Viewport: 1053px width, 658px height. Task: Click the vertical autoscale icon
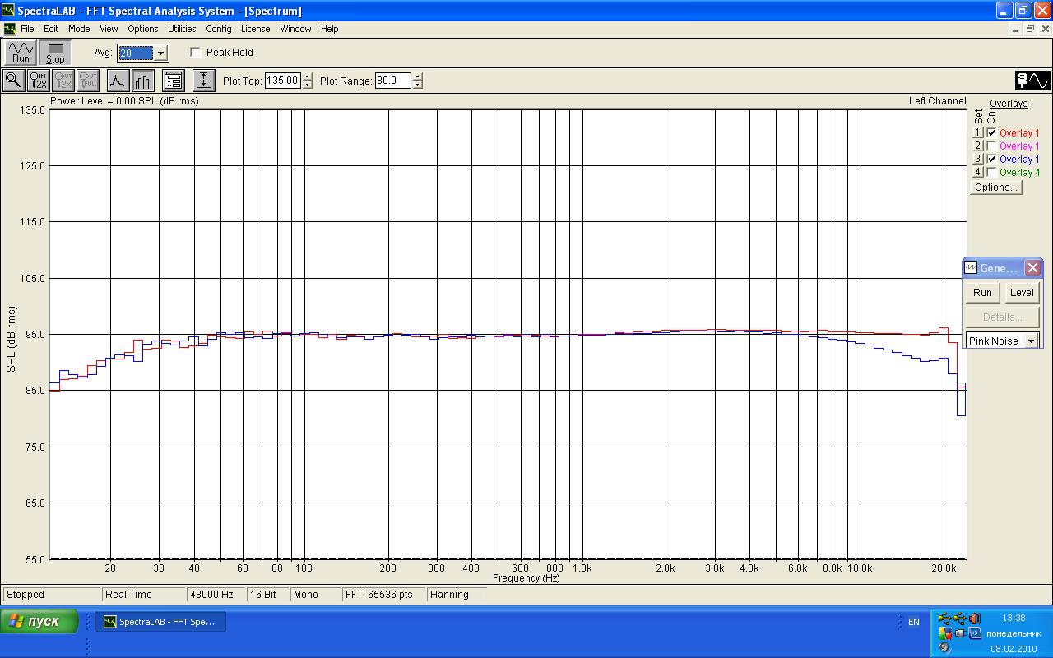203,80
